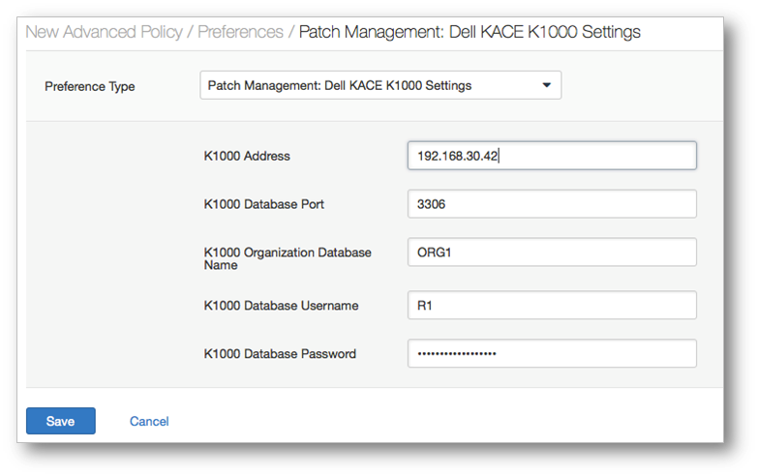
Task: Click the 3306 port value
Action: pyautogui.click(x=431, y=204)
